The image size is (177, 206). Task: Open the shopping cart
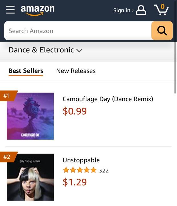pos(161,10)
